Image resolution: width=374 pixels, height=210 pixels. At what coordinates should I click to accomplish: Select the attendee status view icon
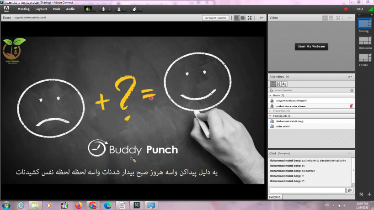tap(284, 84)
